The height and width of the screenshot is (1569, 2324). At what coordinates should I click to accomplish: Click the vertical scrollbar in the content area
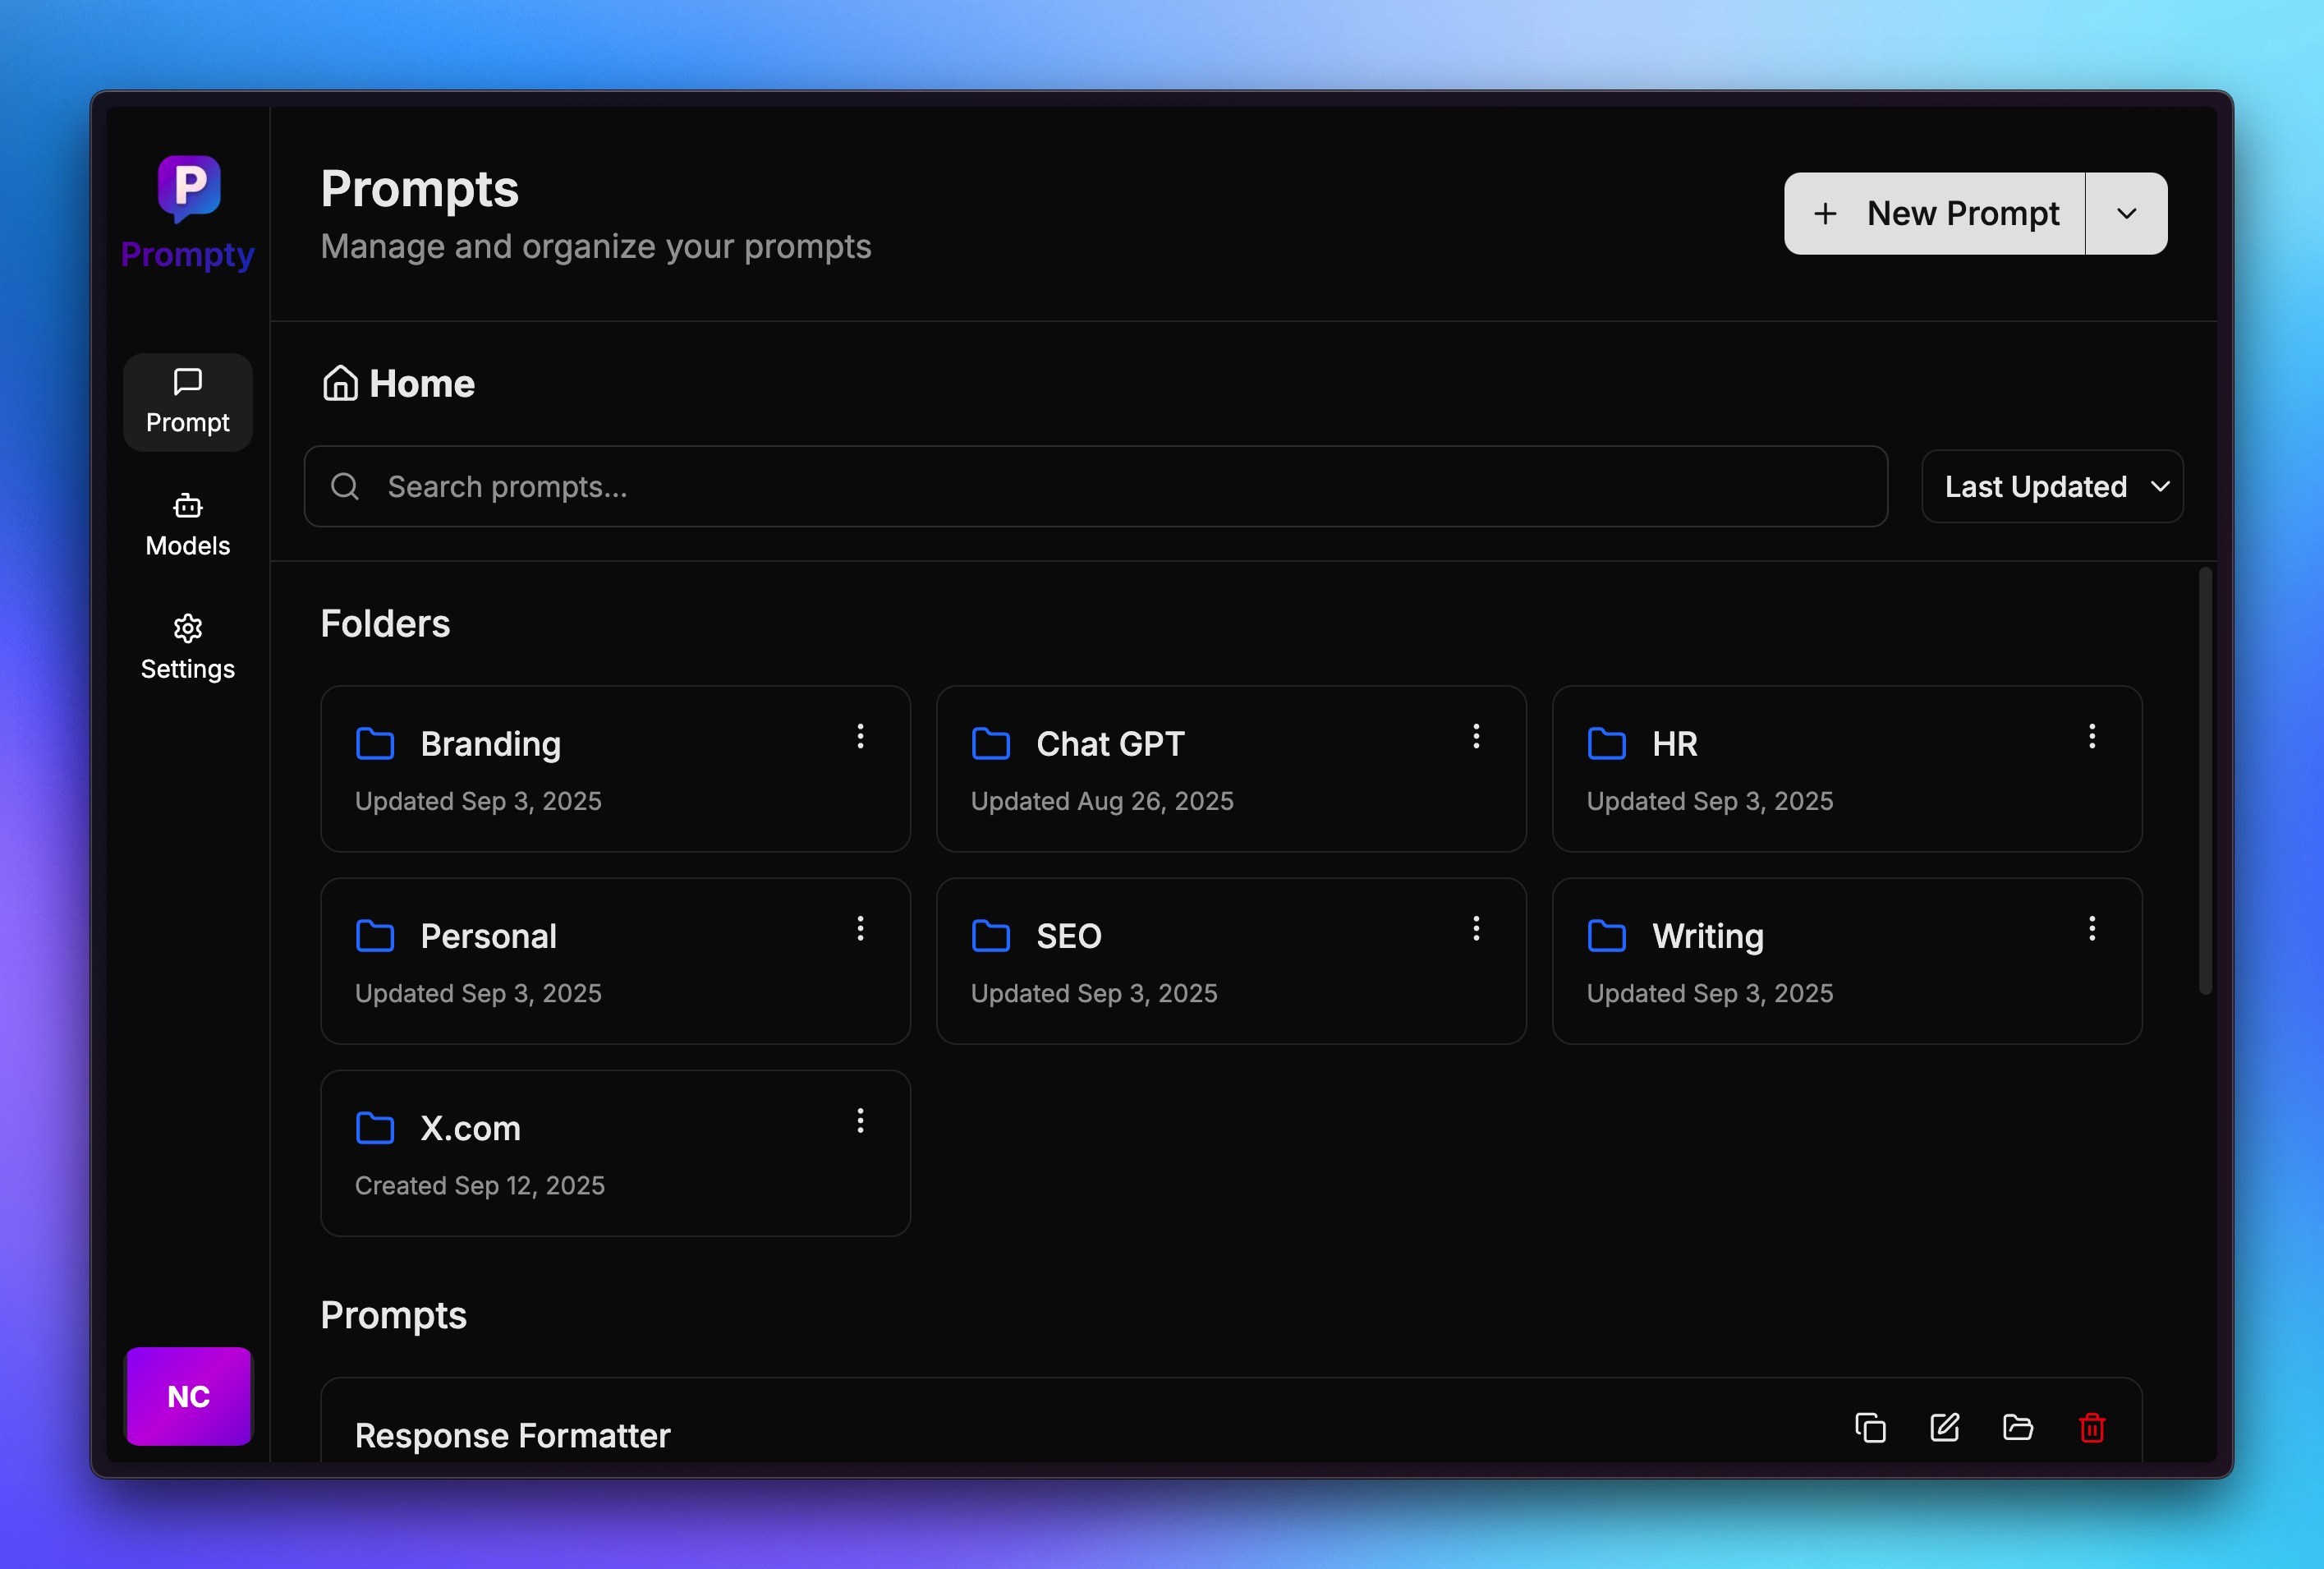[x=2204, y=780]
